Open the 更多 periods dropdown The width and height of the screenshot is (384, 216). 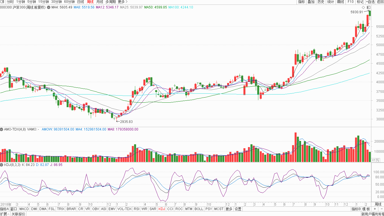pos(123,2)
